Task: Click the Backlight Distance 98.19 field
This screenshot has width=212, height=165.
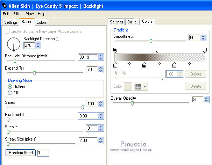Action: 88,57
